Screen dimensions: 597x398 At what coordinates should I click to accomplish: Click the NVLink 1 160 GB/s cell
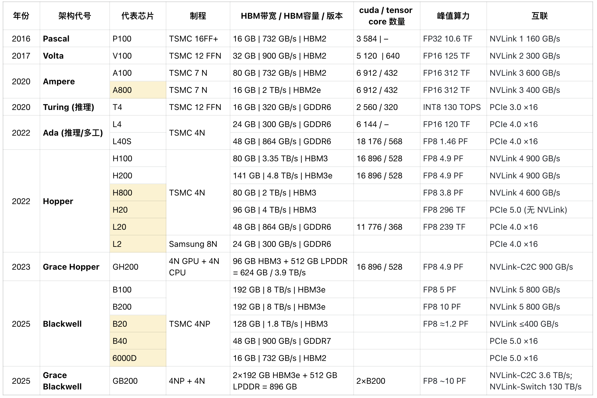click(x=540, y=39)
